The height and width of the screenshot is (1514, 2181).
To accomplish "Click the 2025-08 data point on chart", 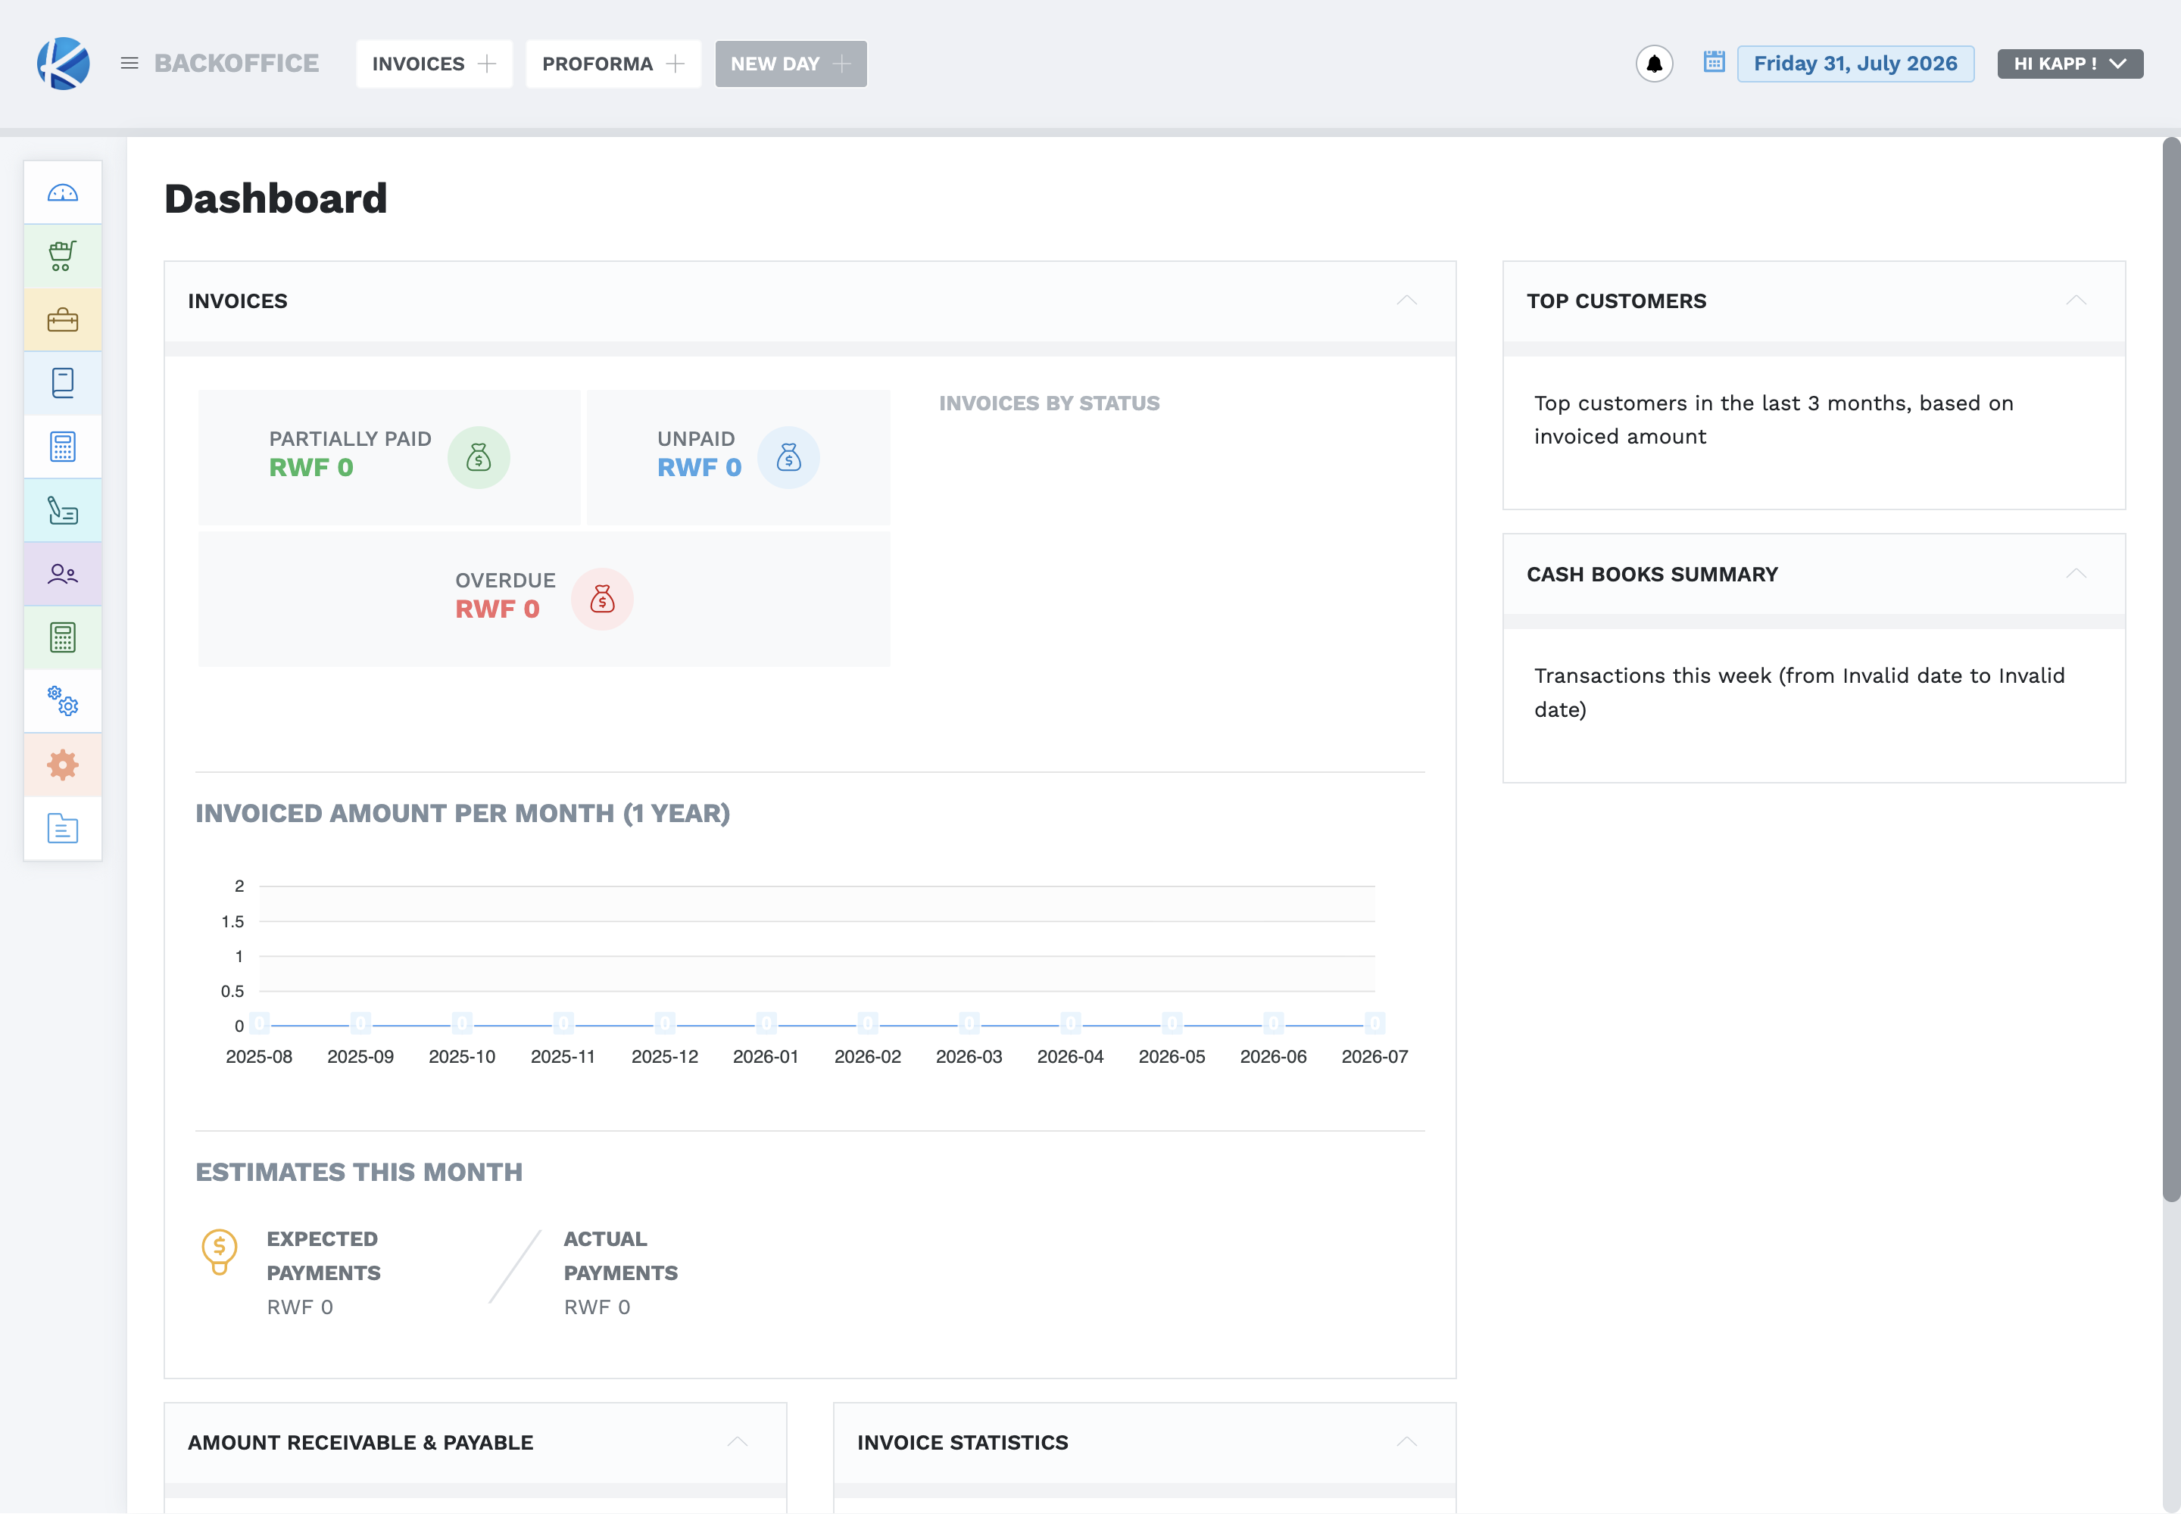I will [x=259, y=1023].
